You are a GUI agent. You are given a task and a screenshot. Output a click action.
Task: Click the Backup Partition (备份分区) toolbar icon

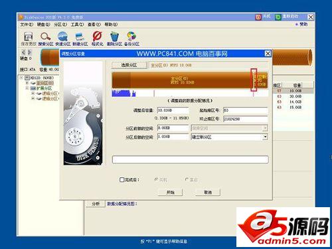coord(131,37)
